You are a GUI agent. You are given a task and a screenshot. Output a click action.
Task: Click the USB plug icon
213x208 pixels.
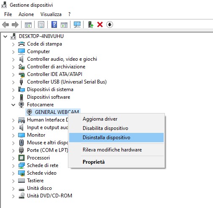[21, 82]
